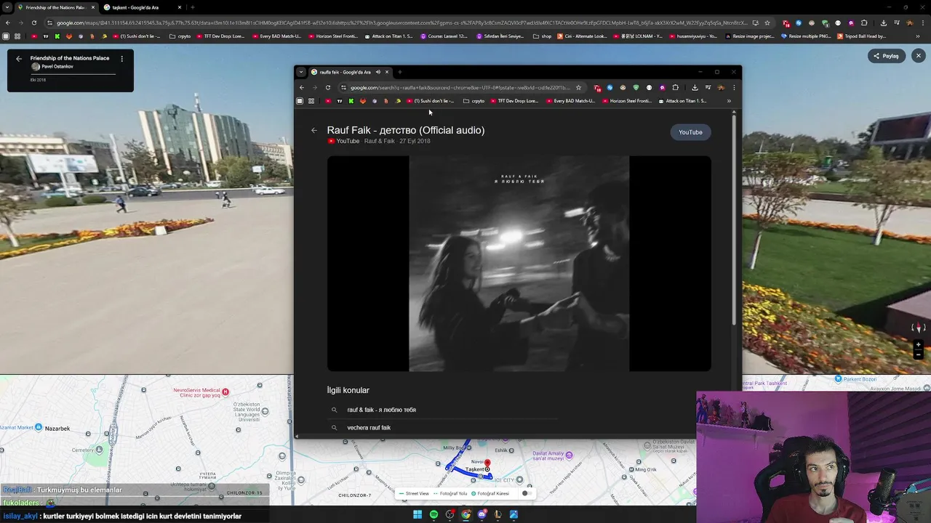This screenshot has height=523, width=931.
Task: Open new tab in front Chrome window
Action: tap(399, 72)
